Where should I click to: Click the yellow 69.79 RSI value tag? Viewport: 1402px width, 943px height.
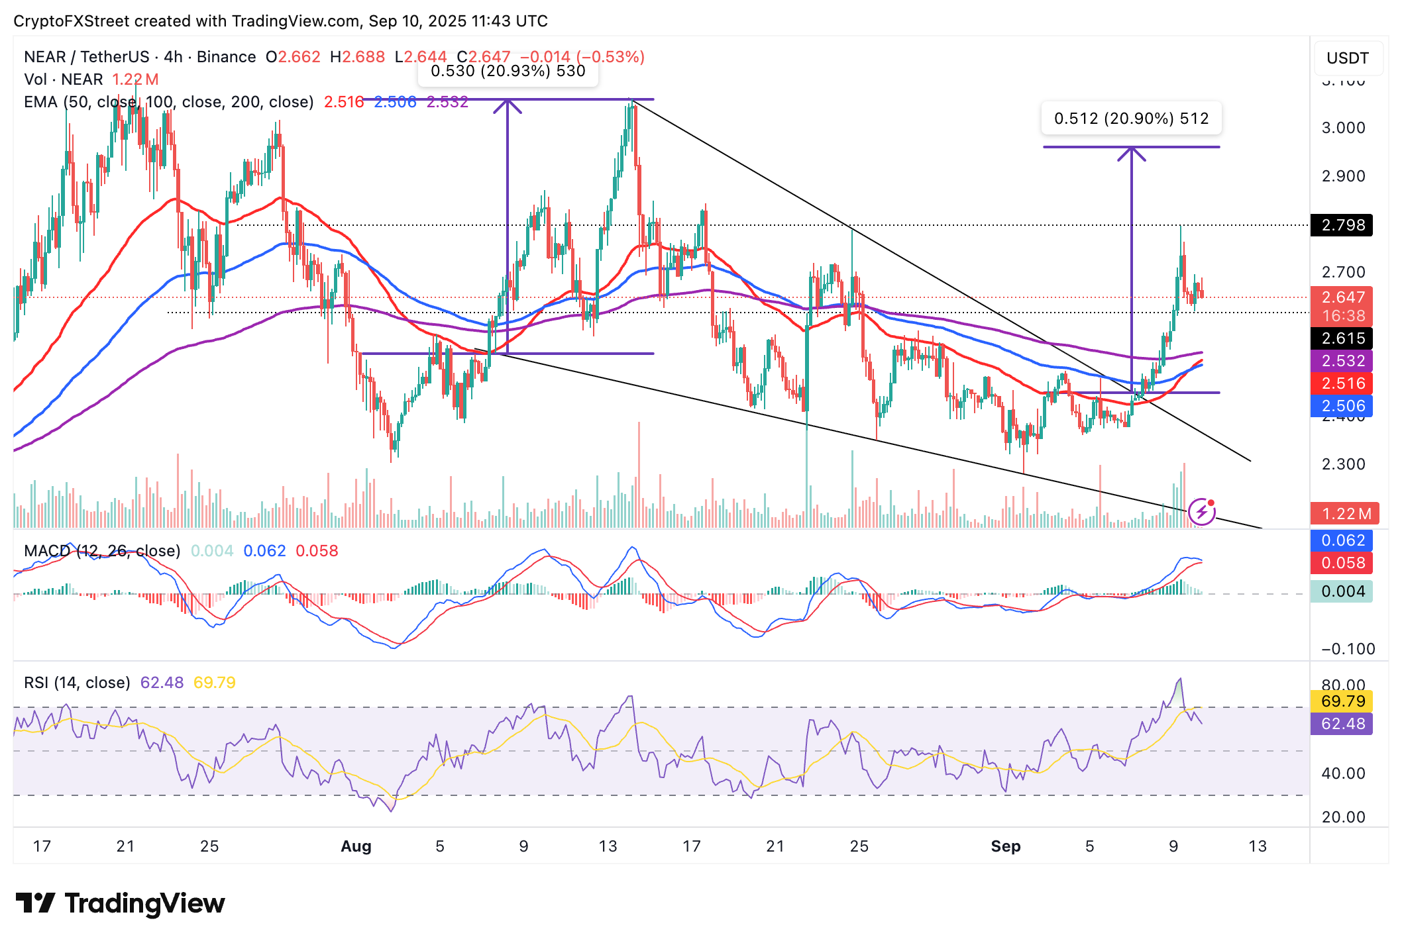(1343, 701)
